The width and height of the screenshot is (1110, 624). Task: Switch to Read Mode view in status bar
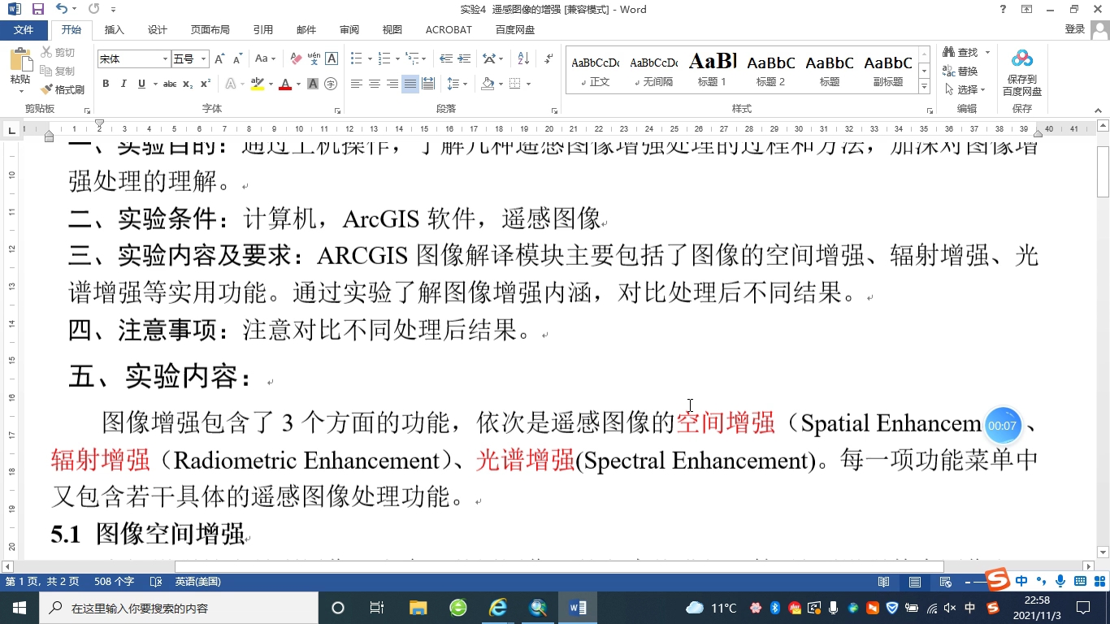point(884,582)
